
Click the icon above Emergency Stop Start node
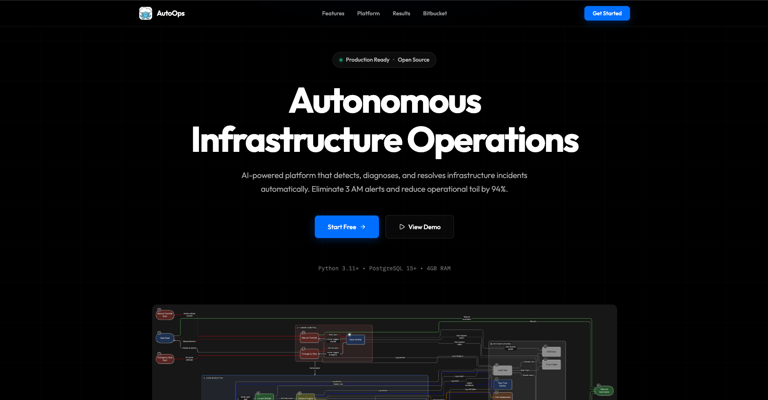coord(159,354)
